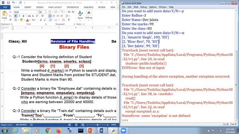Screen dimensions: 239x134
Task: Click the text highlight color yellow marker
Action: pos(22,20)
